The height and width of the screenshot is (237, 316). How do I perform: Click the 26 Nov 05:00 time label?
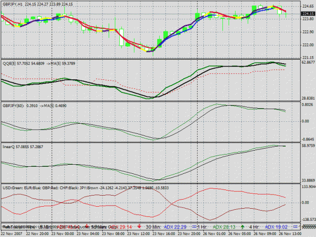[x=240, y=233]
